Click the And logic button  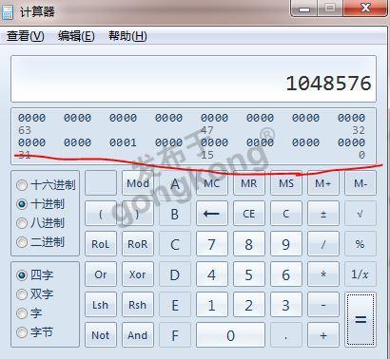[138, 335]
